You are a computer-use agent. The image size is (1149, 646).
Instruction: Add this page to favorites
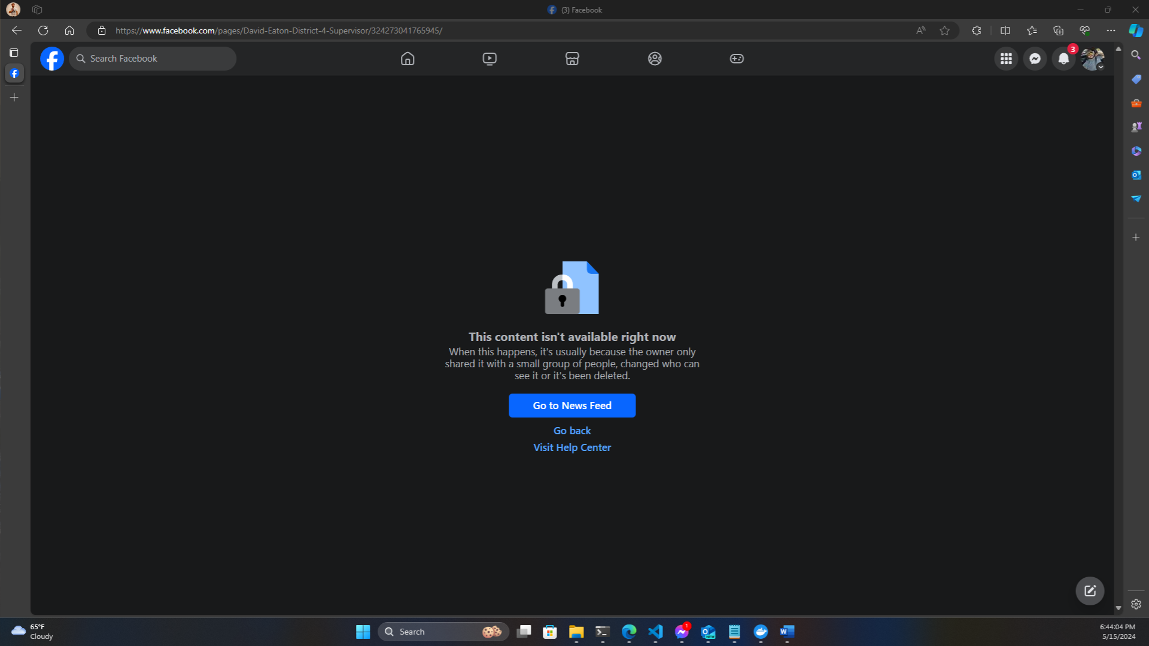(x=944, y=31)
